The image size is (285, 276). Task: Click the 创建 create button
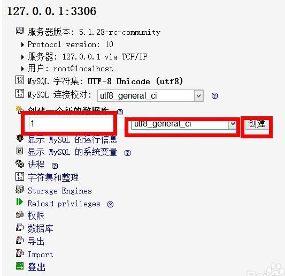257,124
